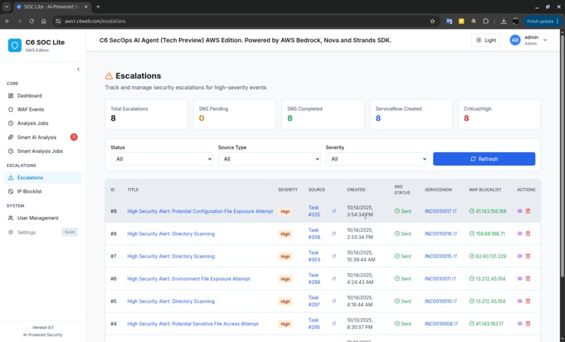Click browser back arrow
This screenshot has height=342, width=565.
[8, 21]
